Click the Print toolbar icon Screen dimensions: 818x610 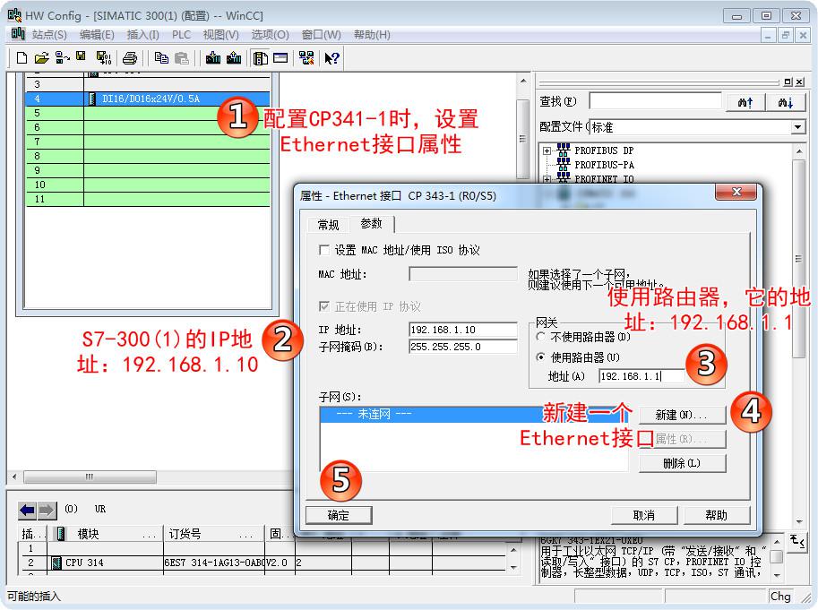(130, 58)
